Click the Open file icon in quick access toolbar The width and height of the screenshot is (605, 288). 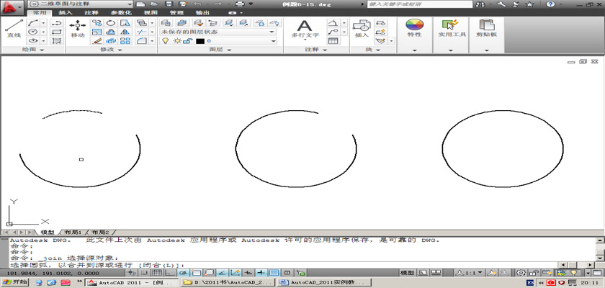tap(154, 4)
